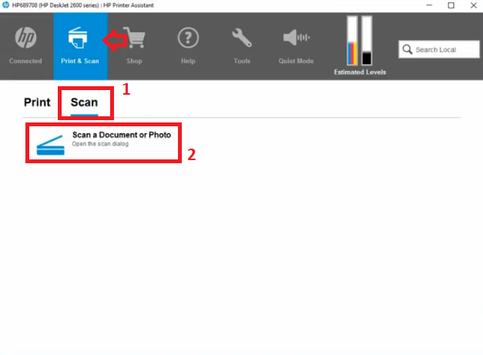The width and height of the screenshot is (483, 355).
Task: Minimize the HP Printer Assistant window
Action: [x=429, y=5]
